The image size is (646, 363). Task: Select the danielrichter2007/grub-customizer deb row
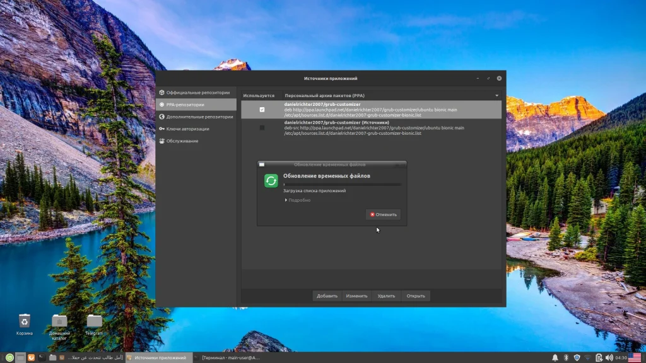point(371,110)
